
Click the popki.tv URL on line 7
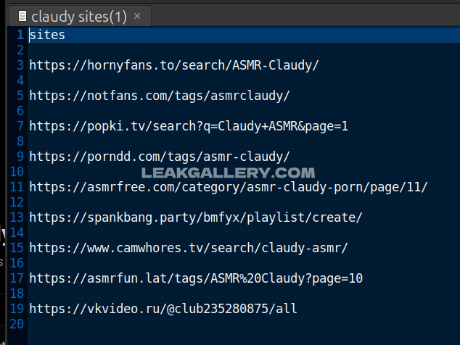(x=189, y=126)
